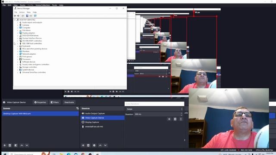This screenshot has width=276, height=155.
Task: Open Microsoft Edge from the taskbar
Action: click(69, 154)
